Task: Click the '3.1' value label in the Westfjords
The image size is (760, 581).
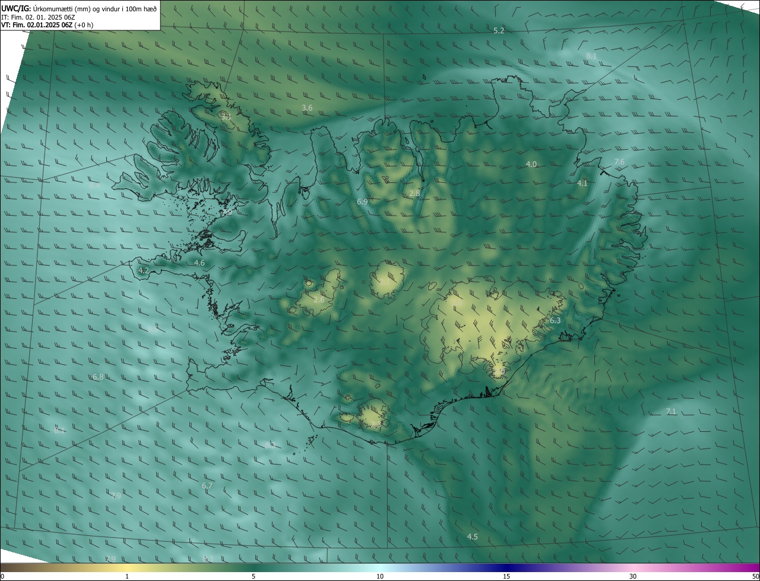Action: 226,117
